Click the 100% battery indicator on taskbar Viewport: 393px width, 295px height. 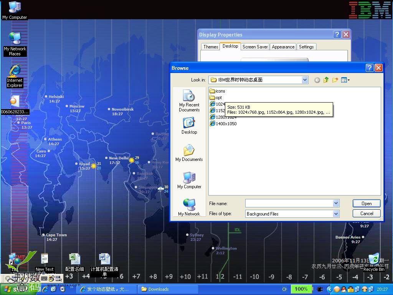point(301,289)
